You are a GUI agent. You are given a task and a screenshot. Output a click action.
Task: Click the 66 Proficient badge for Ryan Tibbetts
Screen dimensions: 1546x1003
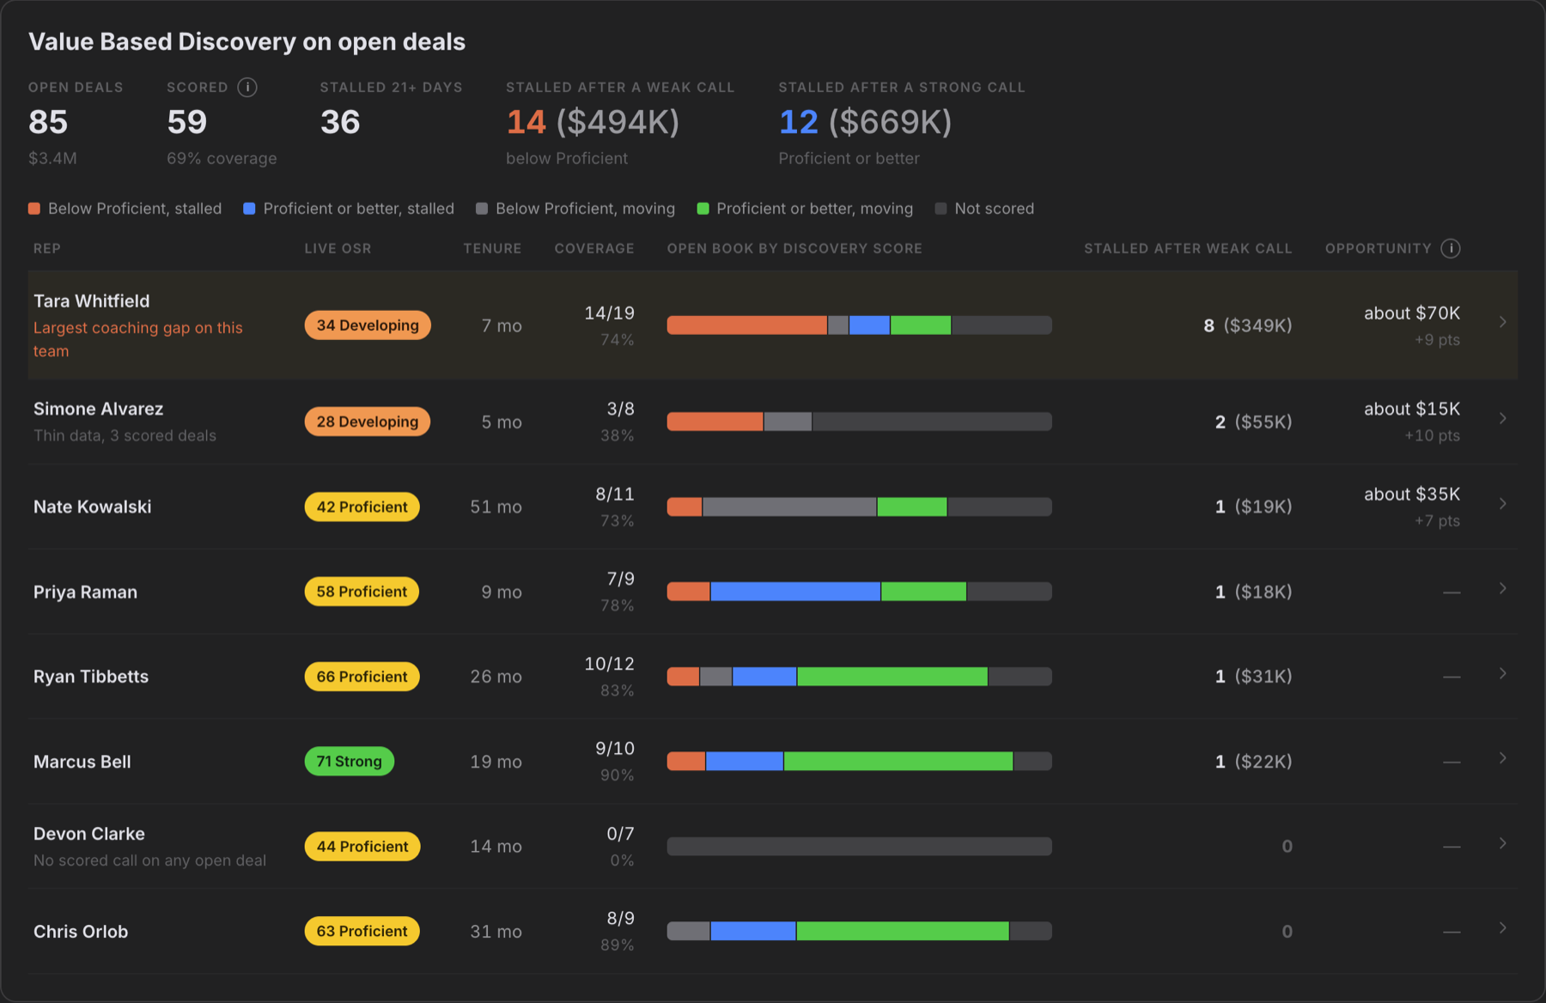pyautogui.click(x=362, y=677)
